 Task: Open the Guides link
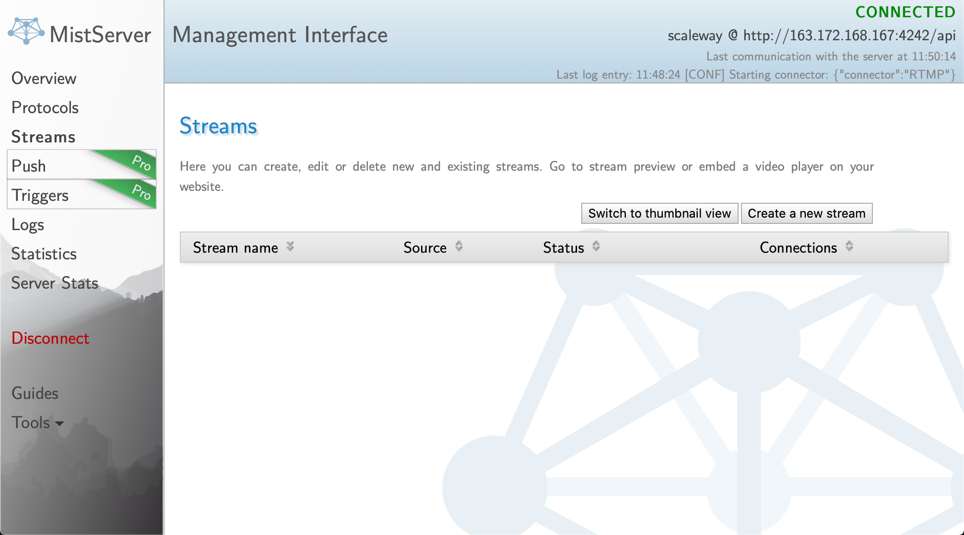(35, 393)
